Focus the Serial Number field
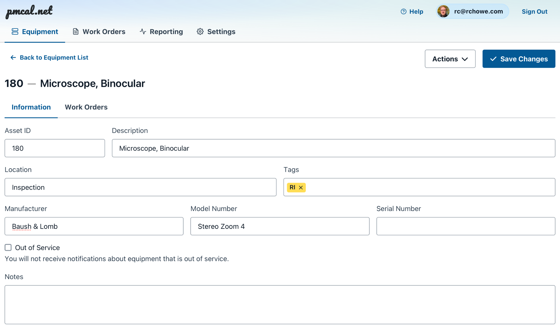 [466, 226]
